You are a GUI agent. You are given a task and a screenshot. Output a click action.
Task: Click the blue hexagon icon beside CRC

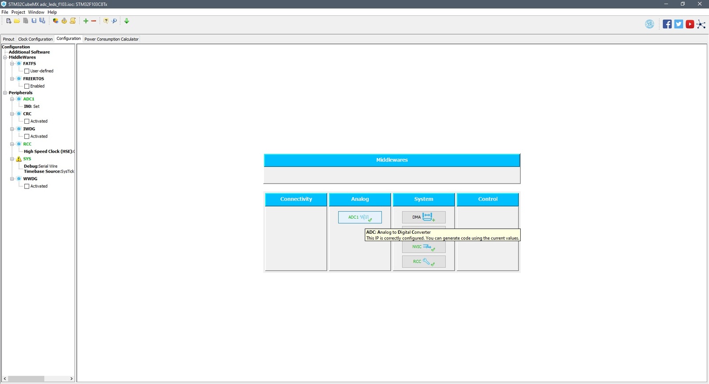tap(19, 114)
